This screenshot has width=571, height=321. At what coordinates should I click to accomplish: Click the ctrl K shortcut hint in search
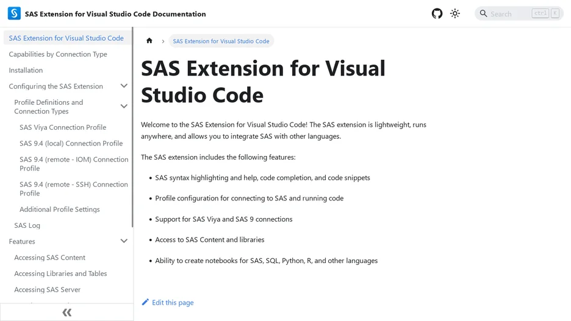[545, 13]
